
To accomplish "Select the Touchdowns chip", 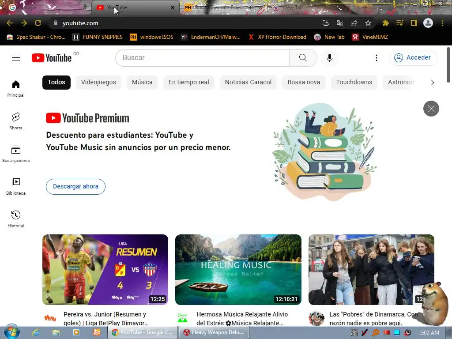I will [354, 83].
